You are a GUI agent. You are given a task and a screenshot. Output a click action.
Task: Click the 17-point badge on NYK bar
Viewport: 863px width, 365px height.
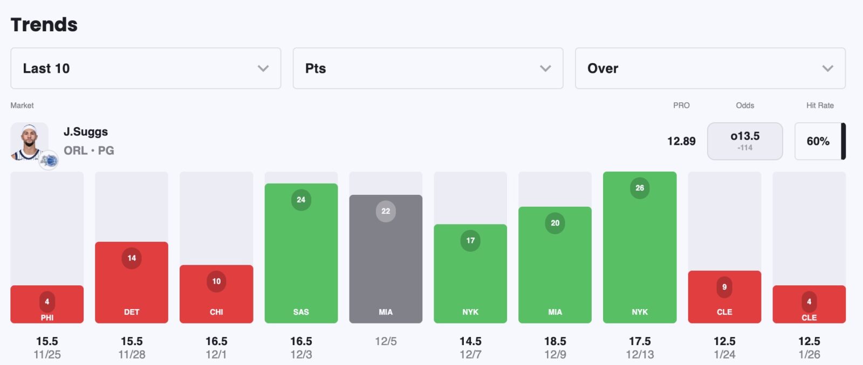click(470, 241)
